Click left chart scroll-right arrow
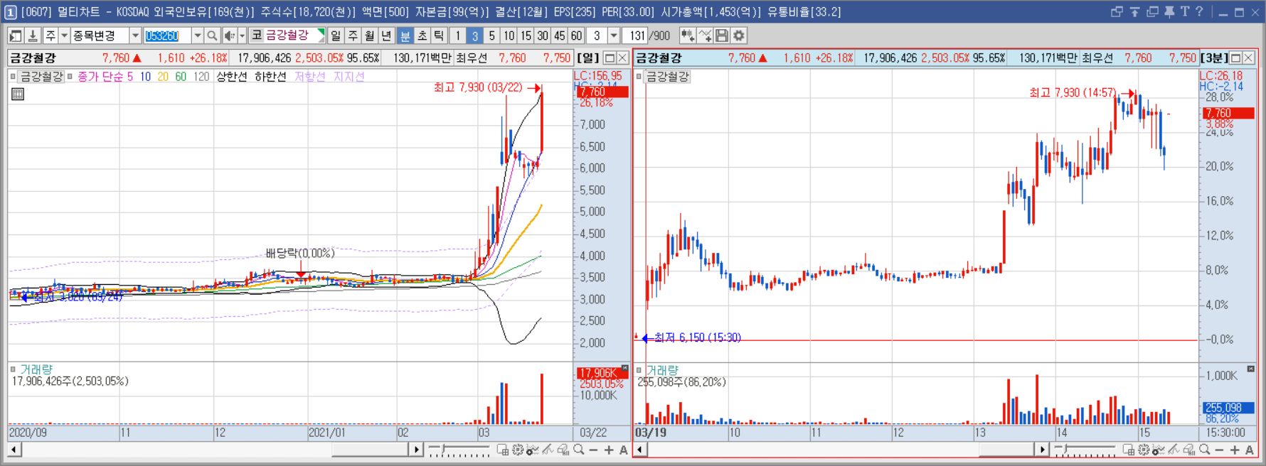 click(x=416, y=450)
